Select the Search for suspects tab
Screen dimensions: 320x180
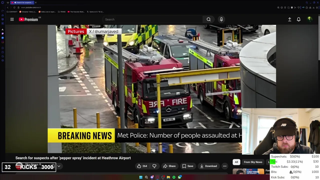coord(22,2)
